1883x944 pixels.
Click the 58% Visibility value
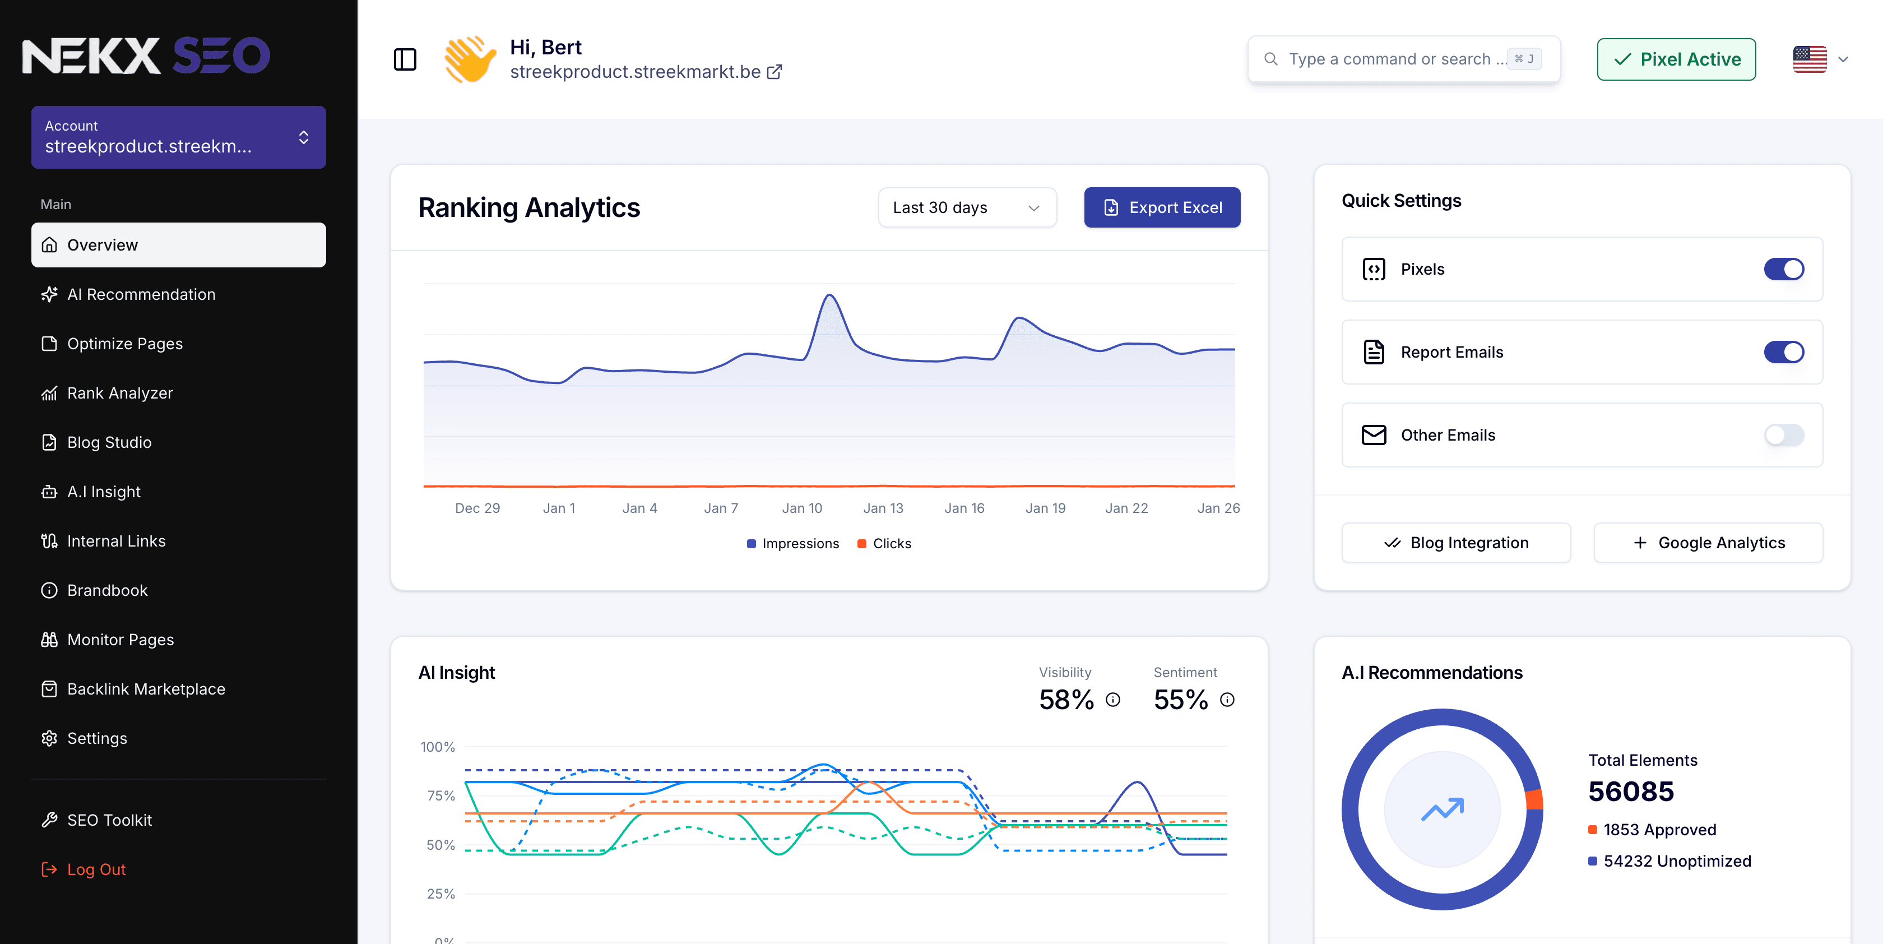pos(1066,700)
